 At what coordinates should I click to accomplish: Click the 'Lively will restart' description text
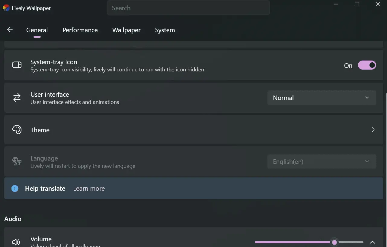tap(83, 166)
